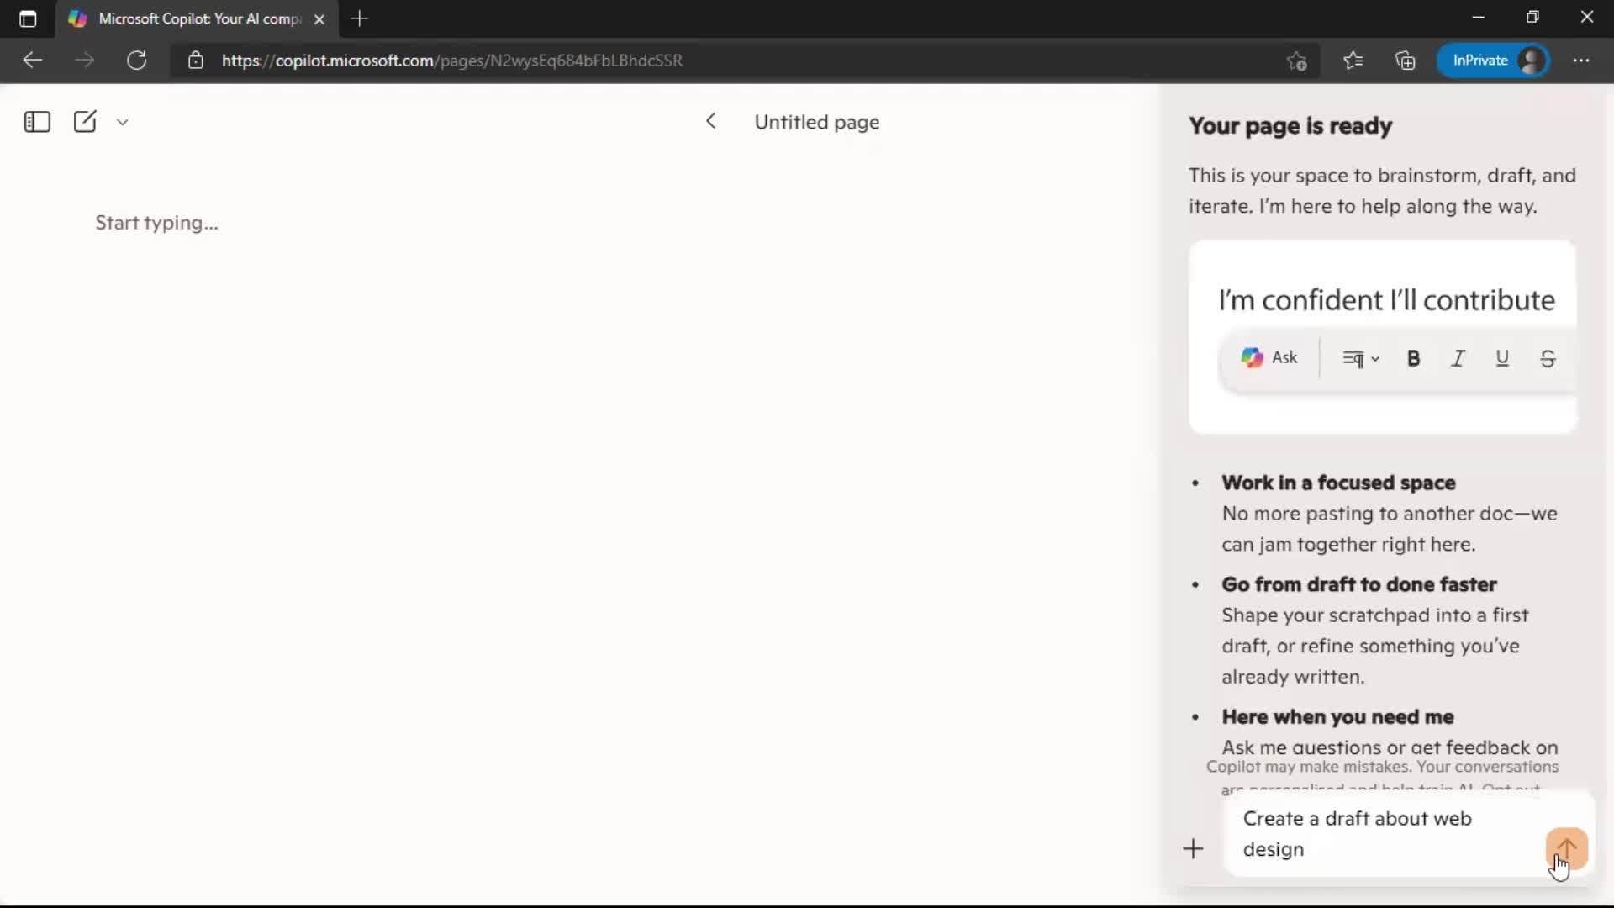Click Copilot may make mistakes disclaimer
Image resolution: width=1614 pixels, height=908 pixels.
(x=1382, y=767)
